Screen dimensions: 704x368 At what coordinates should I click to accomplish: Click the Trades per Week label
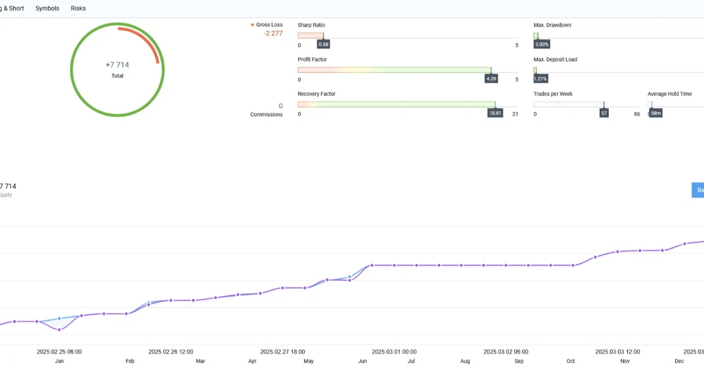click(553, 94)
